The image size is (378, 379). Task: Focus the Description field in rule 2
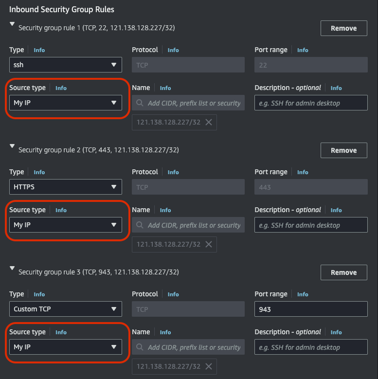coord(311,225)
